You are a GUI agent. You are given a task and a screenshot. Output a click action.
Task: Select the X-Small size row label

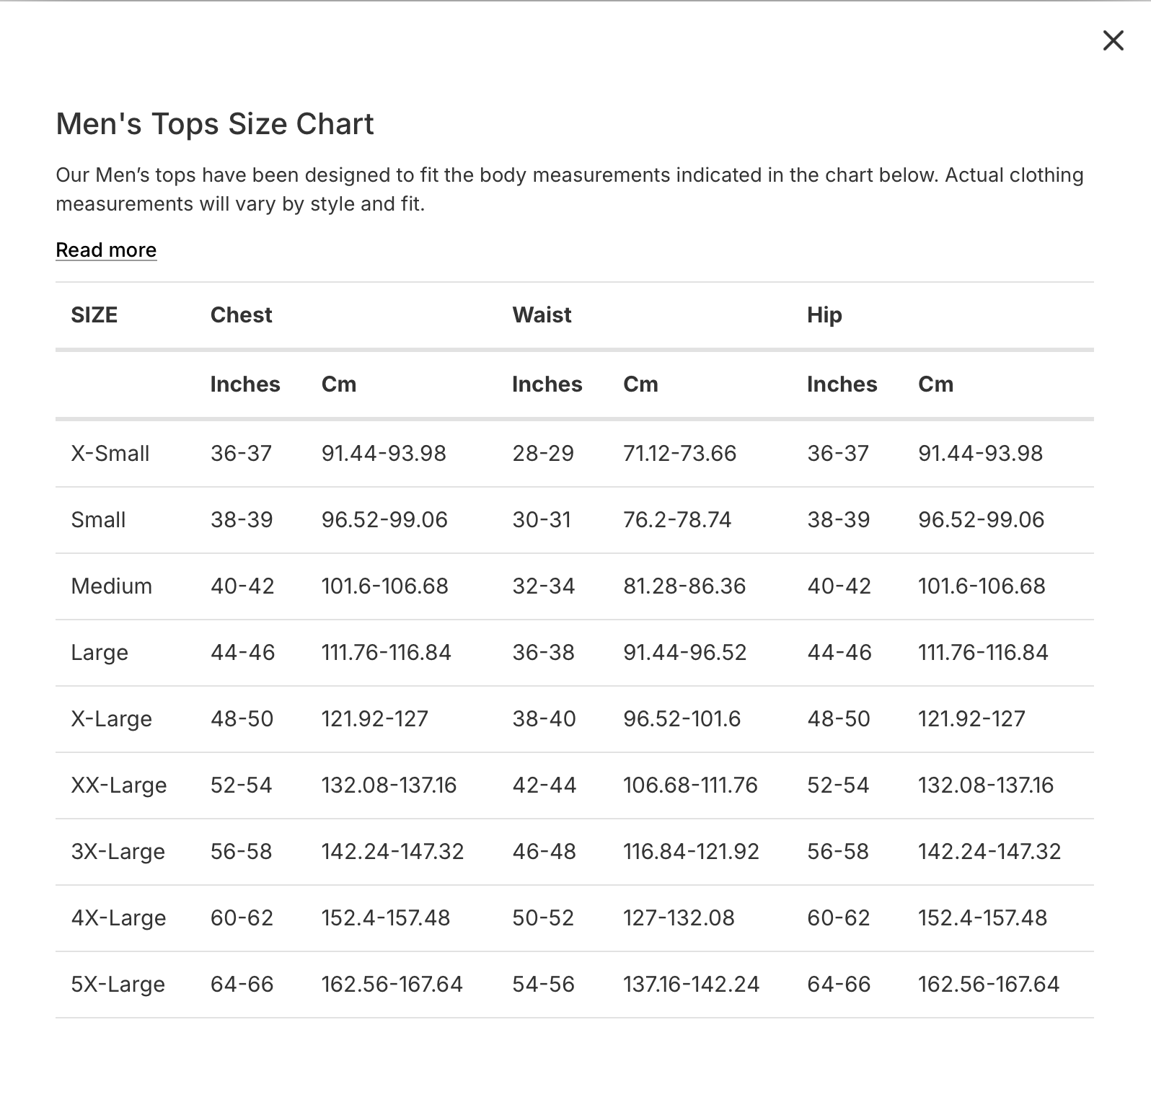click(x=110, y=454)
